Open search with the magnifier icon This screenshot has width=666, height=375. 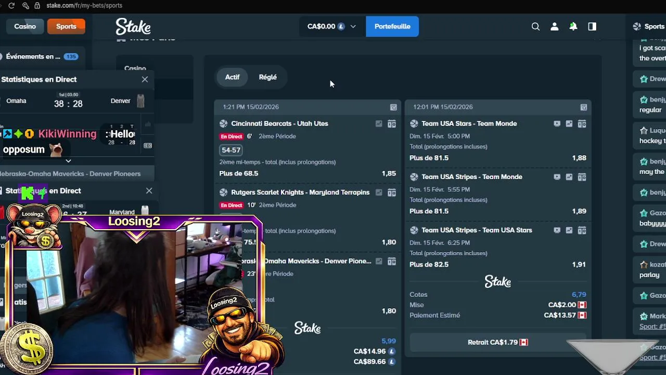tap(535, 27)
